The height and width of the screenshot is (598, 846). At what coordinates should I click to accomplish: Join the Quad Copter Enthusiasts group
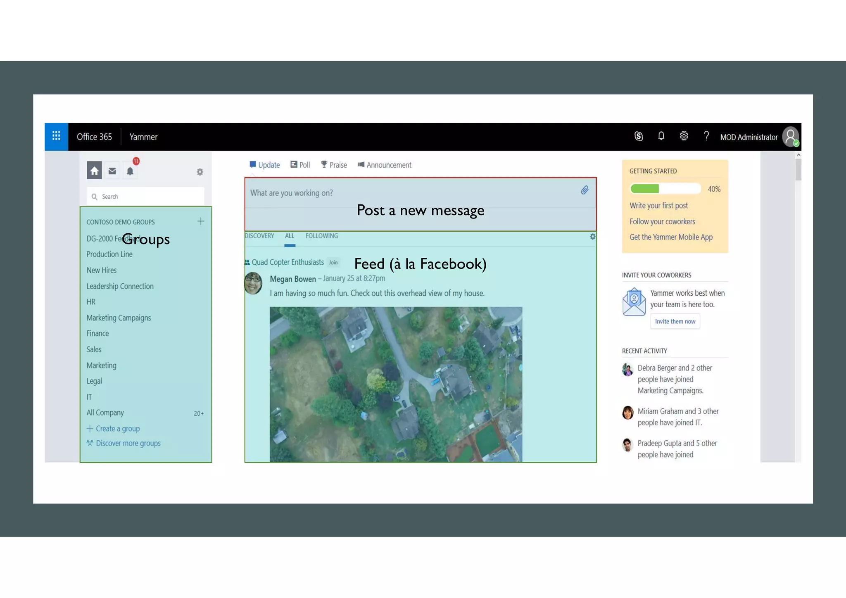333,262
